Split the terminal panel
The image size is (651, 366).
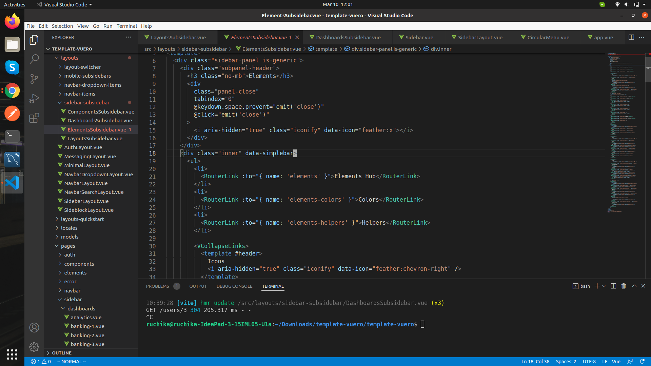pyautogui.click(x=613, y=286)
